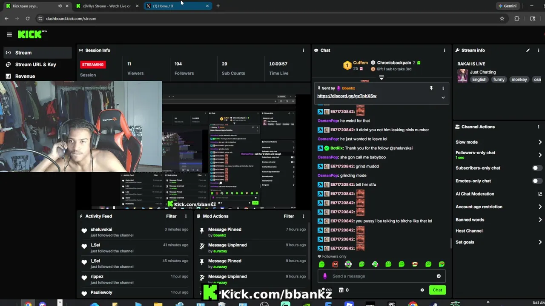Image resolution: width=545 pixels, height=306 pixels.
Task: Click the Just Chatting category
Action: 483,72
